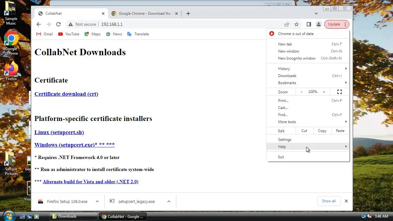Click the Show desktop quick launch icon
Screen dimensions: 393x221
point(22,216)
